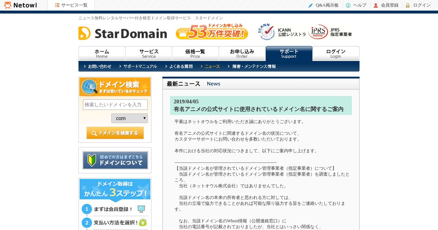438x230 pixels.
Task: Open 障害・メンテナンス情報 in the submenu
Action: [252, 66]
